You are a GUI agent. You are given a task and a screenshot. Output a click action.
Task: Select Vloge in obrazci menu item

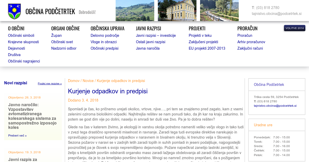[x=104, y=42]
